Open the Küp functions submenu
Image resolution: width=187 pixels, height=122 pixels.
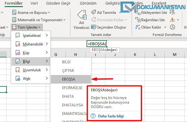tap(31, 53)
